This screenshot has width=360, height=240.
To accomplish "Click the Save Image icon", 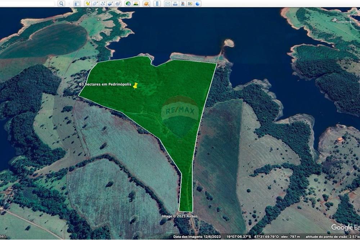I will 183,4.
